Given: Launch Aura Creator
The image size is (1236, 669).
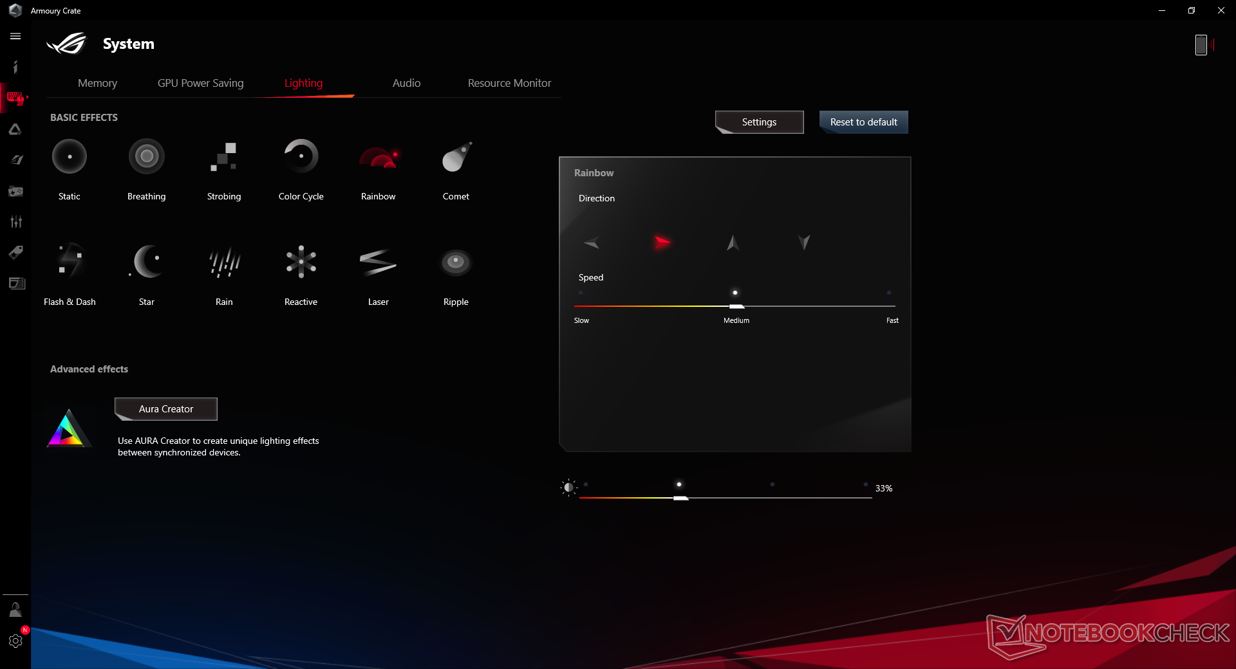Looking at the screenshot, I should pos(166,409).
